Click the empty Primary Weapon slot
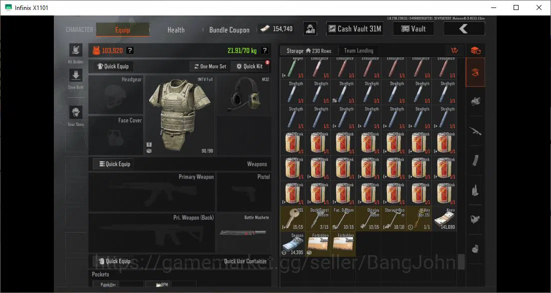Viewport: 551px width, 293px height. pyautogui.click(x=152, y=192)
